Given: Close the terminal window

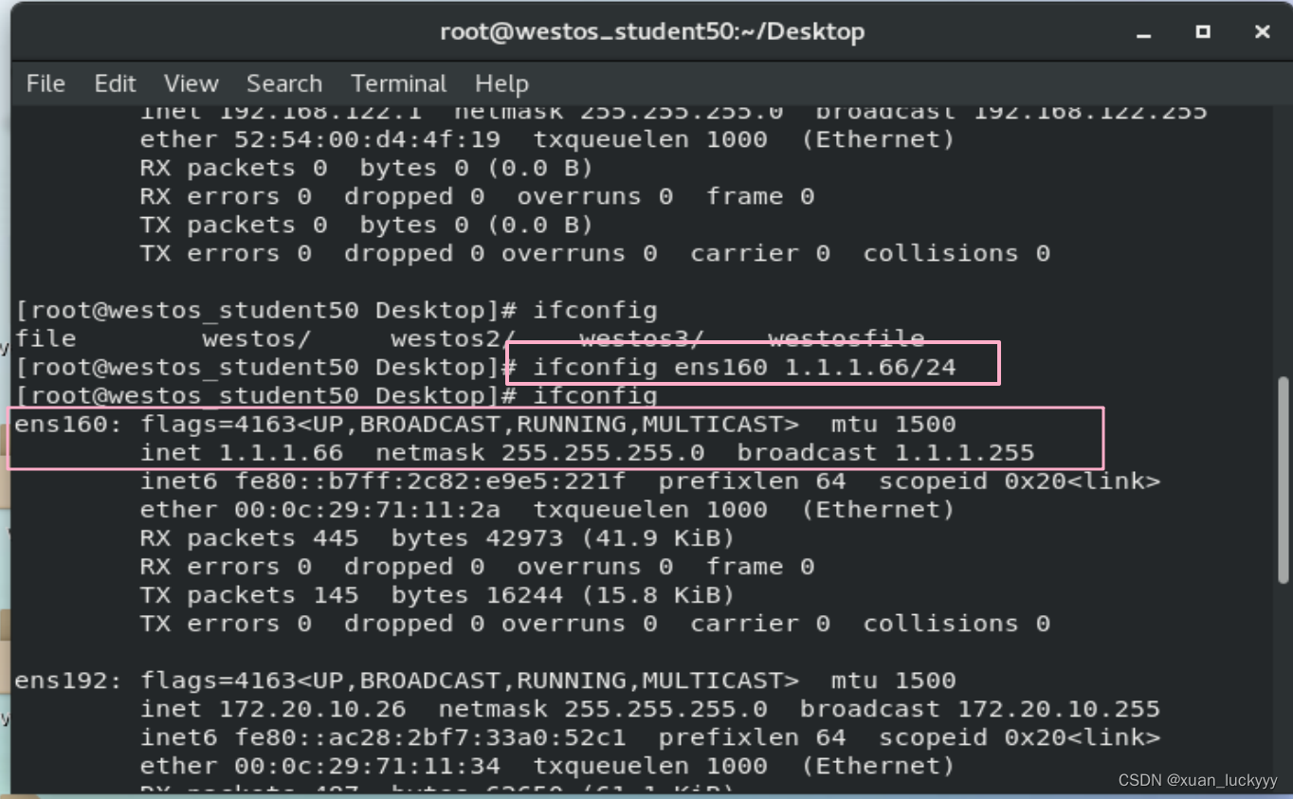Looking at the screenshot, I should (1262, 32).
